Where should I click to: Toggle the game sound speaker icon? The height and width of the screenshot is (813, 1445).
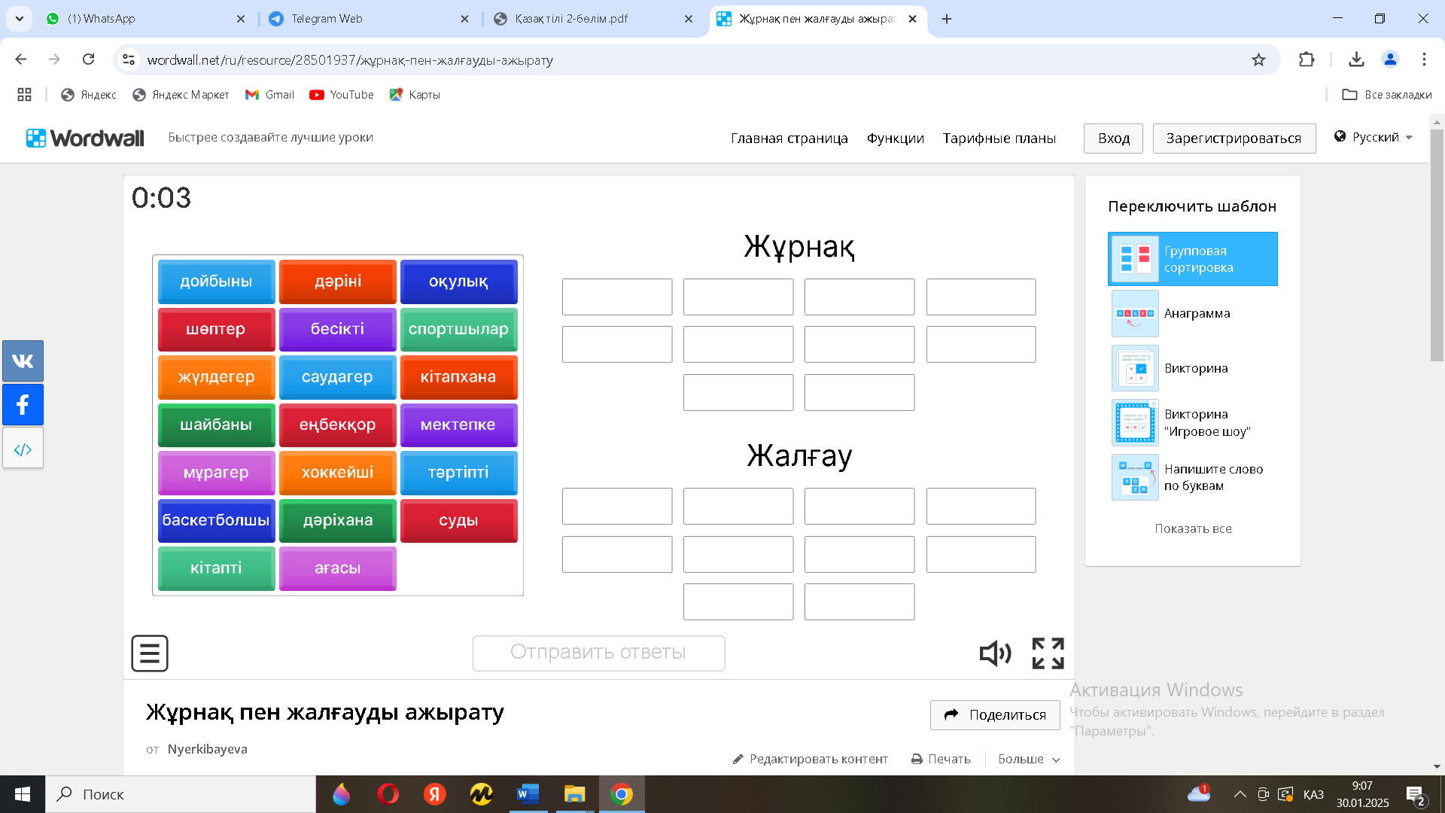[994, 653]
